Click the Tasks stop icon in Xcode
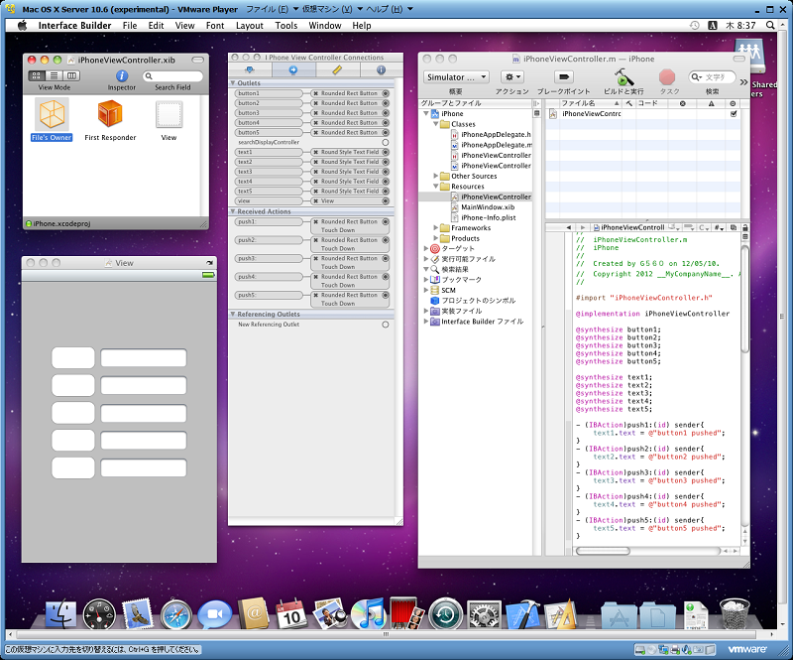This screenshot has width=793, height=660. point(667,77)
